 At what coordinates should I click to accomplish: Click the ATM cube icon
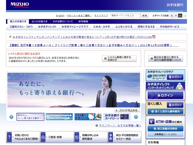coord(152,121)
